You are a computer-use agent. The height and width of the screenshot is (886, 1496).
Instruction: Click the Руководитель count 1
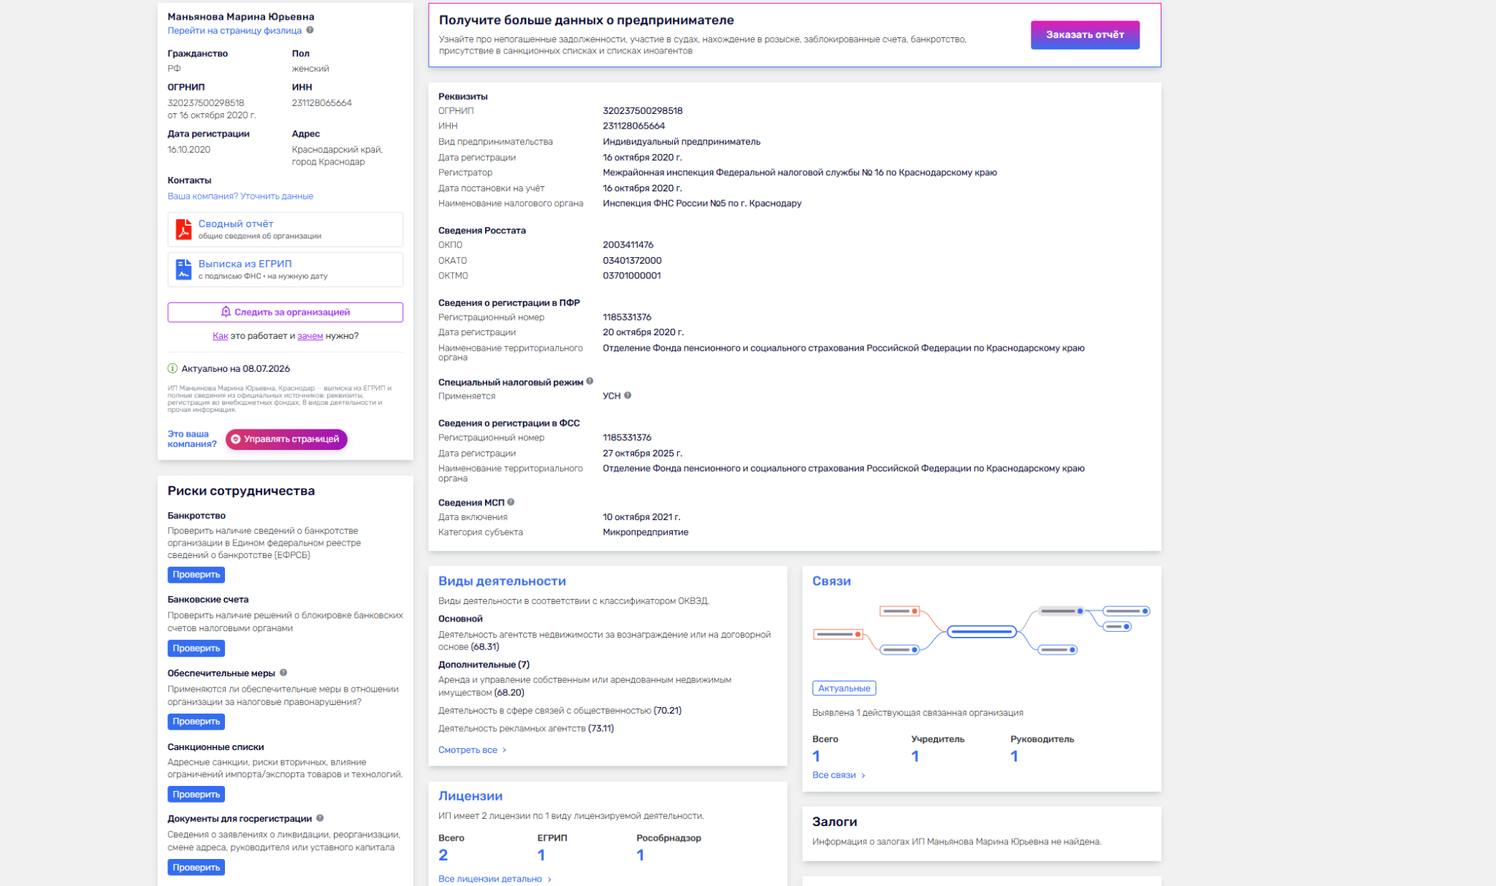point(1014,756)
